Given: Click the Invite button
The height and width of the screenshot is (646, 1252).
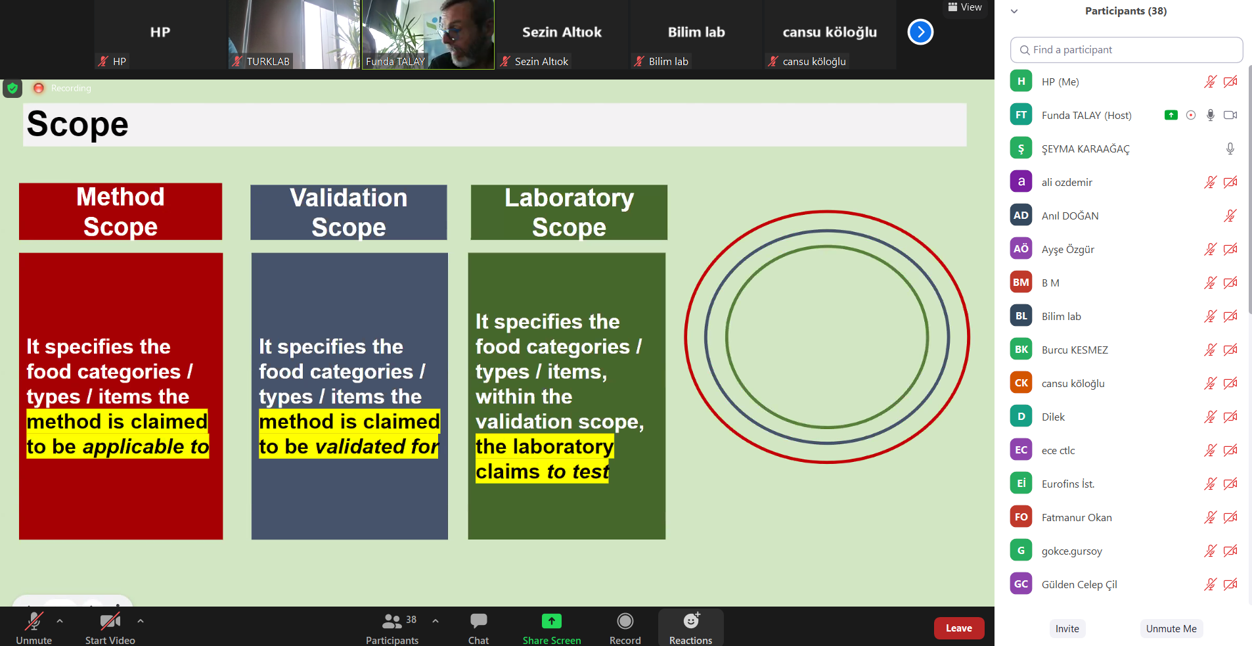Looking at the screenshot, I should tap(1067, 628).
